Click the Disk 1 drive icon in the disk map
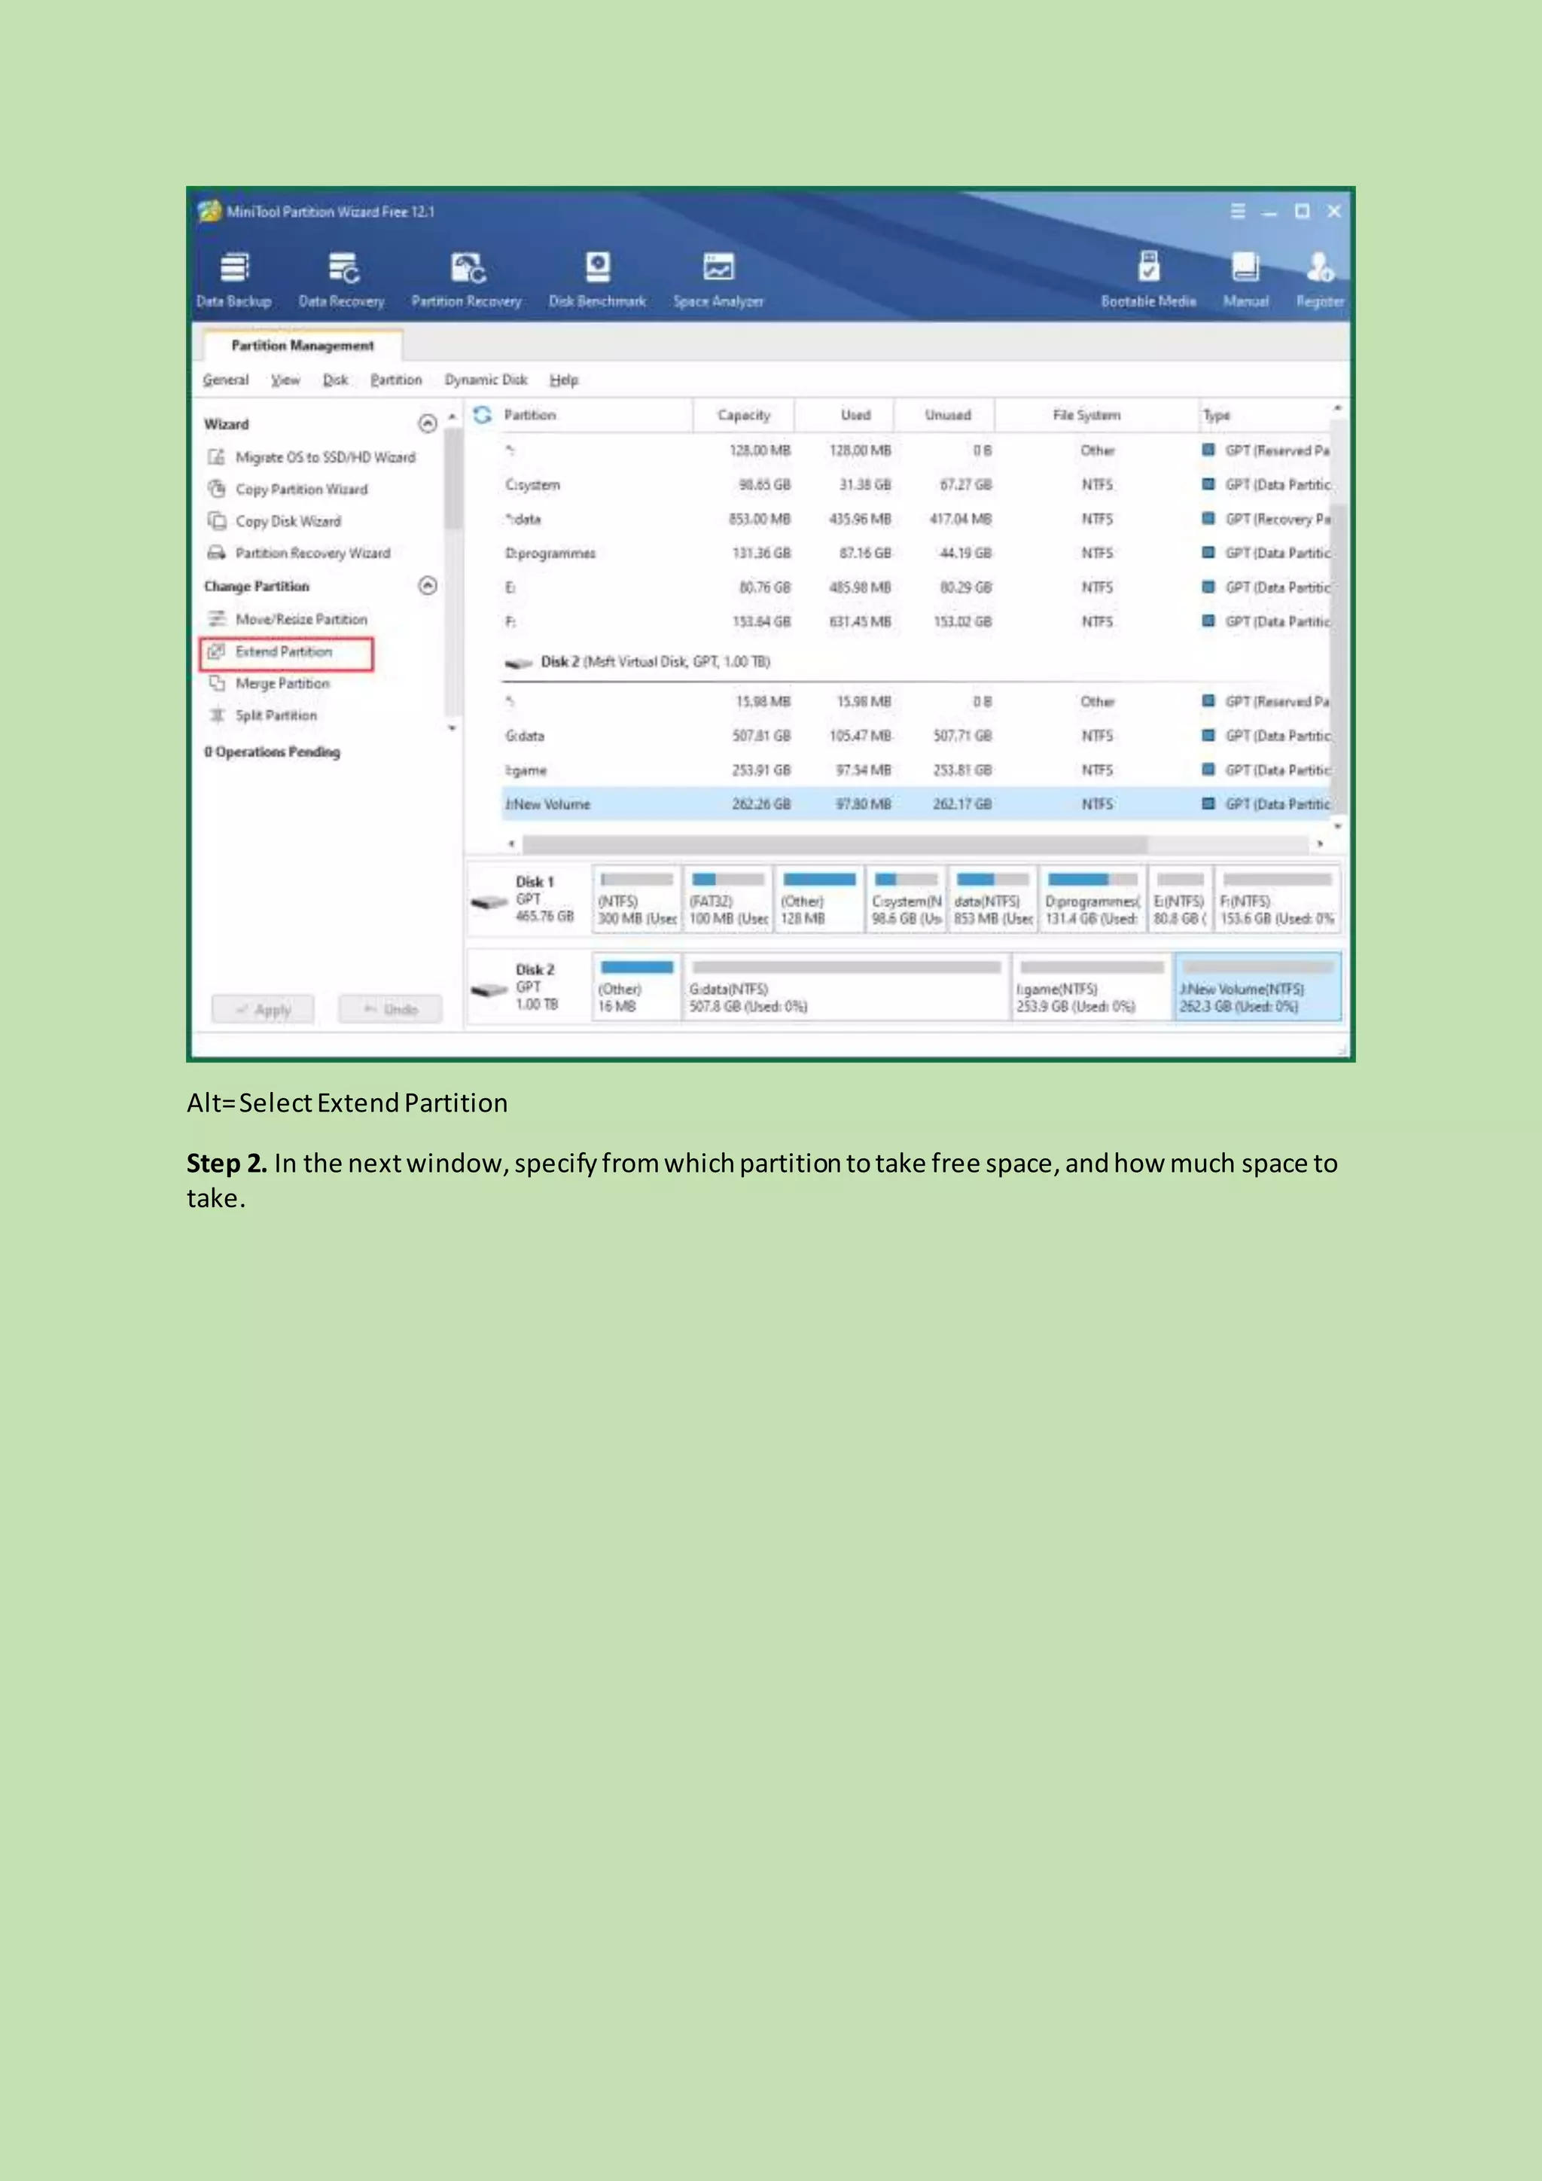The image size is (1542, 2181). (490, 902)
